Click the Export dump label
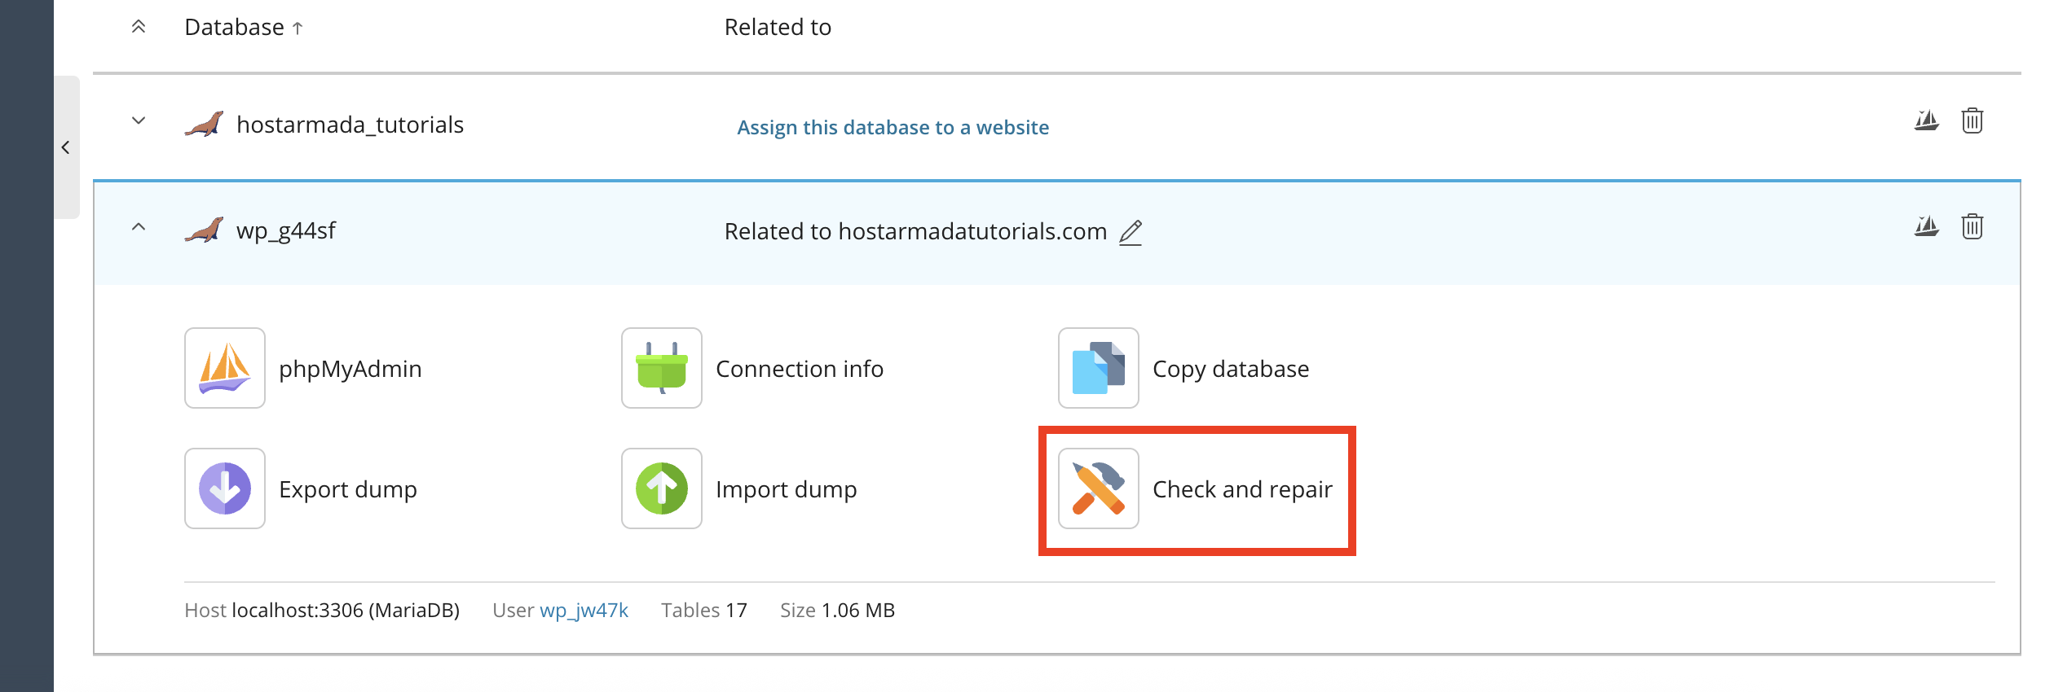Image resolution: width=2054 pixels, height=692 pixels. pyautogui.click(x=348, y=489)
